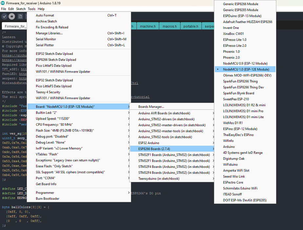Click the Tools menu bar item
The image size is (303, 230).
[x=31, y=9]
